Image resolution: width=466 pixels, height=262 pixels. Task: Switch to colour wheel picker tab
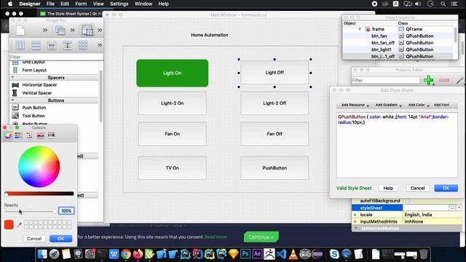click(x=8, y=135)
